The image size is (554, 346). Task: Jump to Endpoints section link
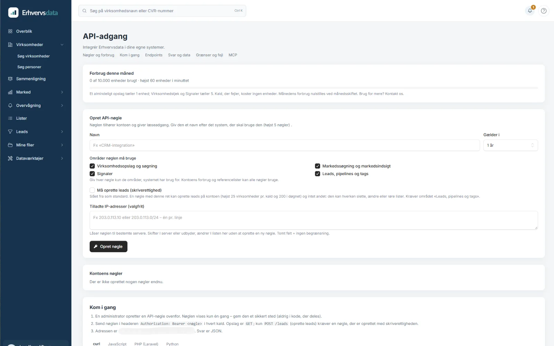(x=154, y=55)
